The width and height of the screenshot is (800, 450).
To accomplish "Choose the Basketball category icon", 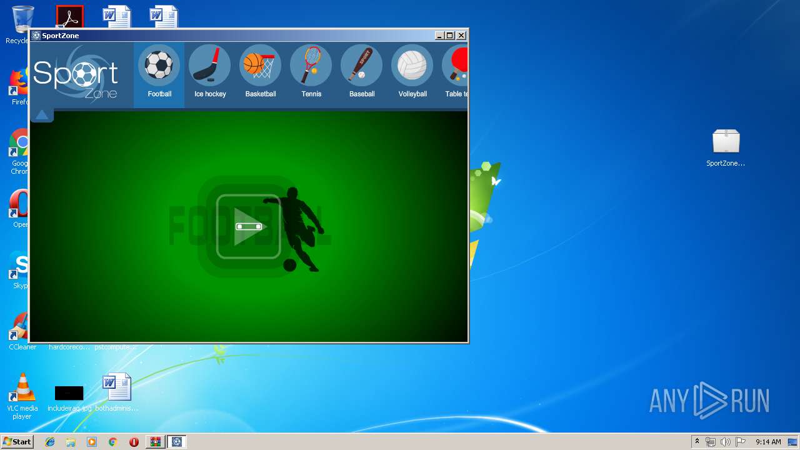I will tap(260, 66).
